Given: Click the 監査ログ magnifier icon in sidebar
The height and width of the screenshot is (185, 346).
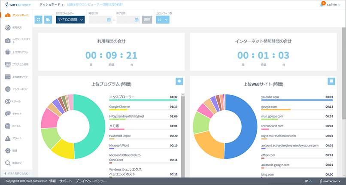Looking at the screenshot, I should click(8, 163).
